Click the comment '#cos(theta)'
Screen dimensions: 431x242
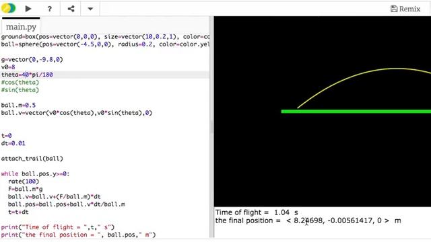tap(20, 82)
